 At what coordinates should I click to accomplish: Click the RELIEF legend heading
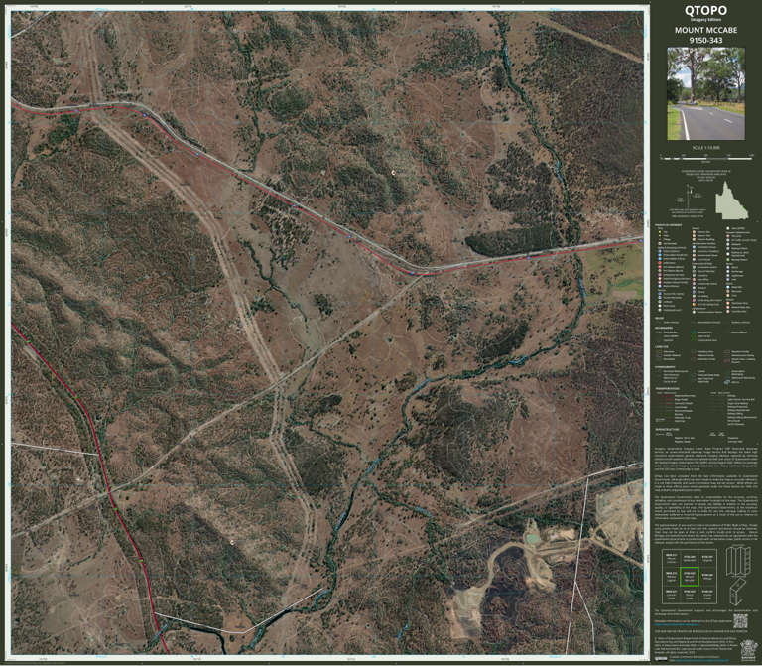pyautogui.click(x=660, y=318)
